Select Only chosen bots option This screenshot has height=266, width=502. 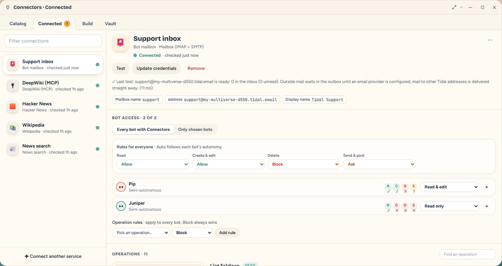coord(195,130)
